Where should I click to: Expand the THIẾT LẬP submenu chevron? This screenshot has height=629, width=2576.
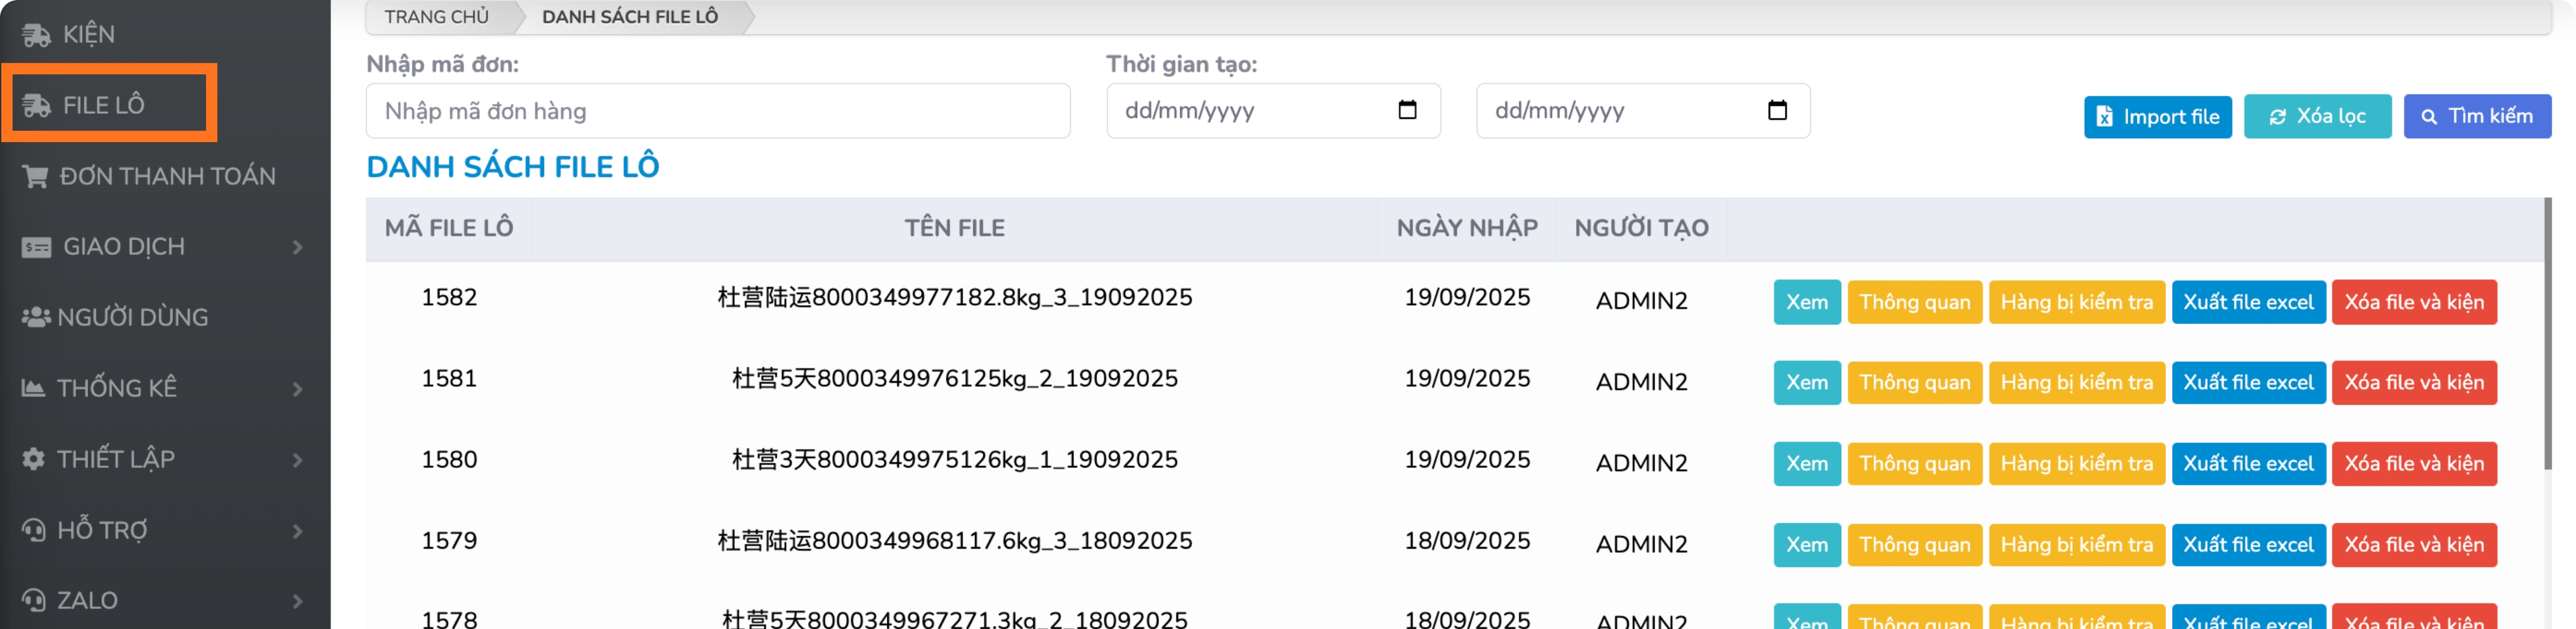[x=297, y=460]
